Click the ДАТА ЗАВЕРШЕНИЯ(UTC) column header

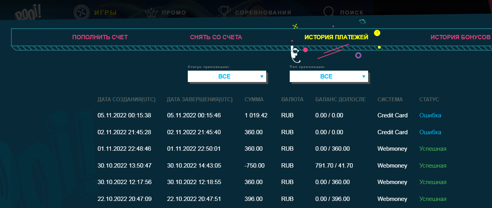point(200,100)
